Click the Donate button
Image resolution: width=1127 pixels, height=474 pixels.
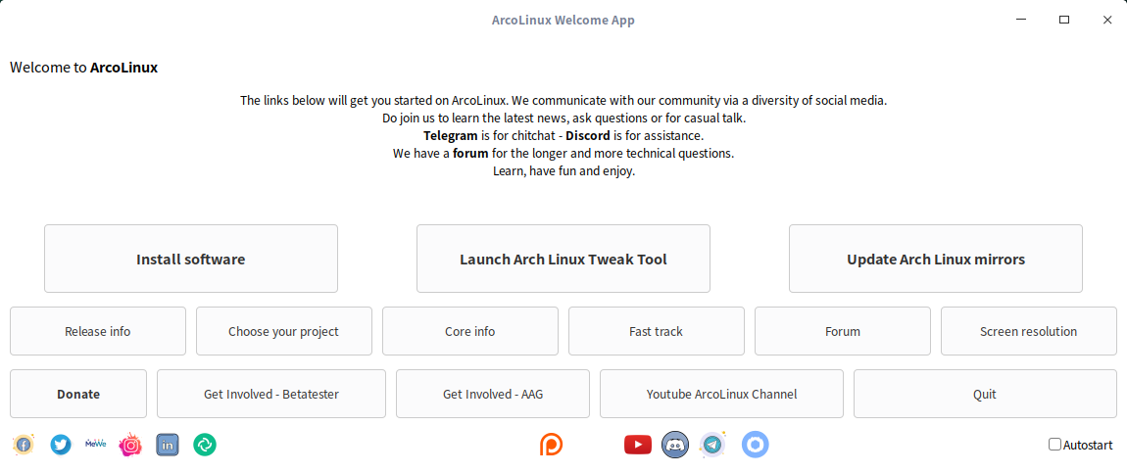78,394
